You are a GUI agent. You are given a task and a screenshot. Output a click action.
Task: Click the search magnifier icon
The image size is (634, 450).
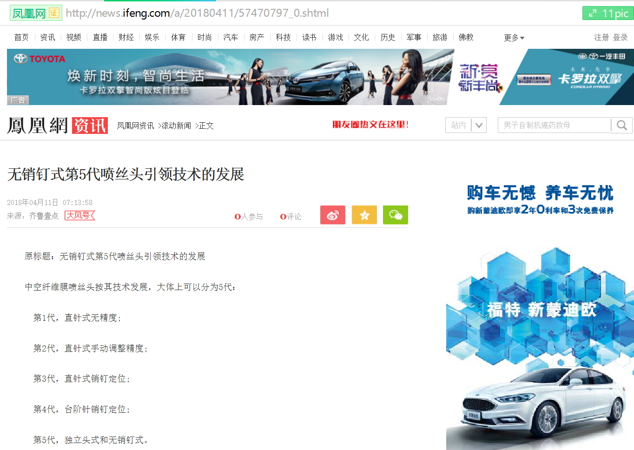tap(621, 125)
